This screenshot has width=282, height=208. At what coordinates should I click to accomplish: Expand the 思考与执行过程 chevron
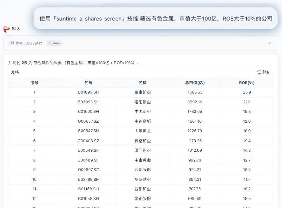269,43
